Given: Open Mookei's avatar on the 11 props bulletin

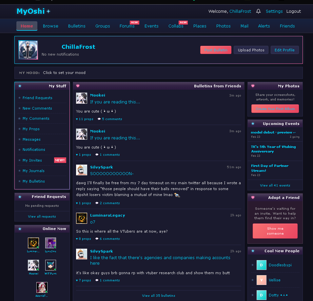Looking at the screenshot, I should (x=82, y=98).
